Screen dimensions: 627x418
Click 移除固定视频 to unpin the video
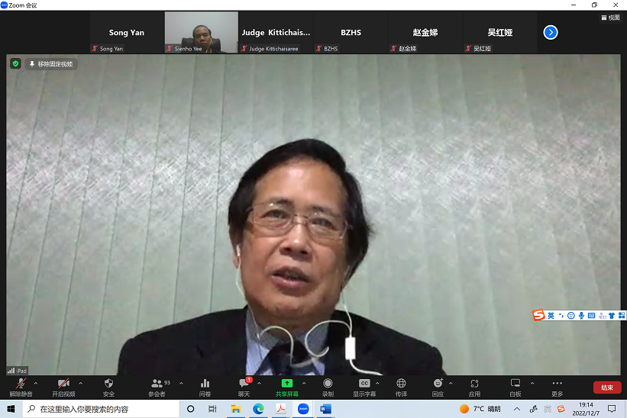tap(51, 64)
